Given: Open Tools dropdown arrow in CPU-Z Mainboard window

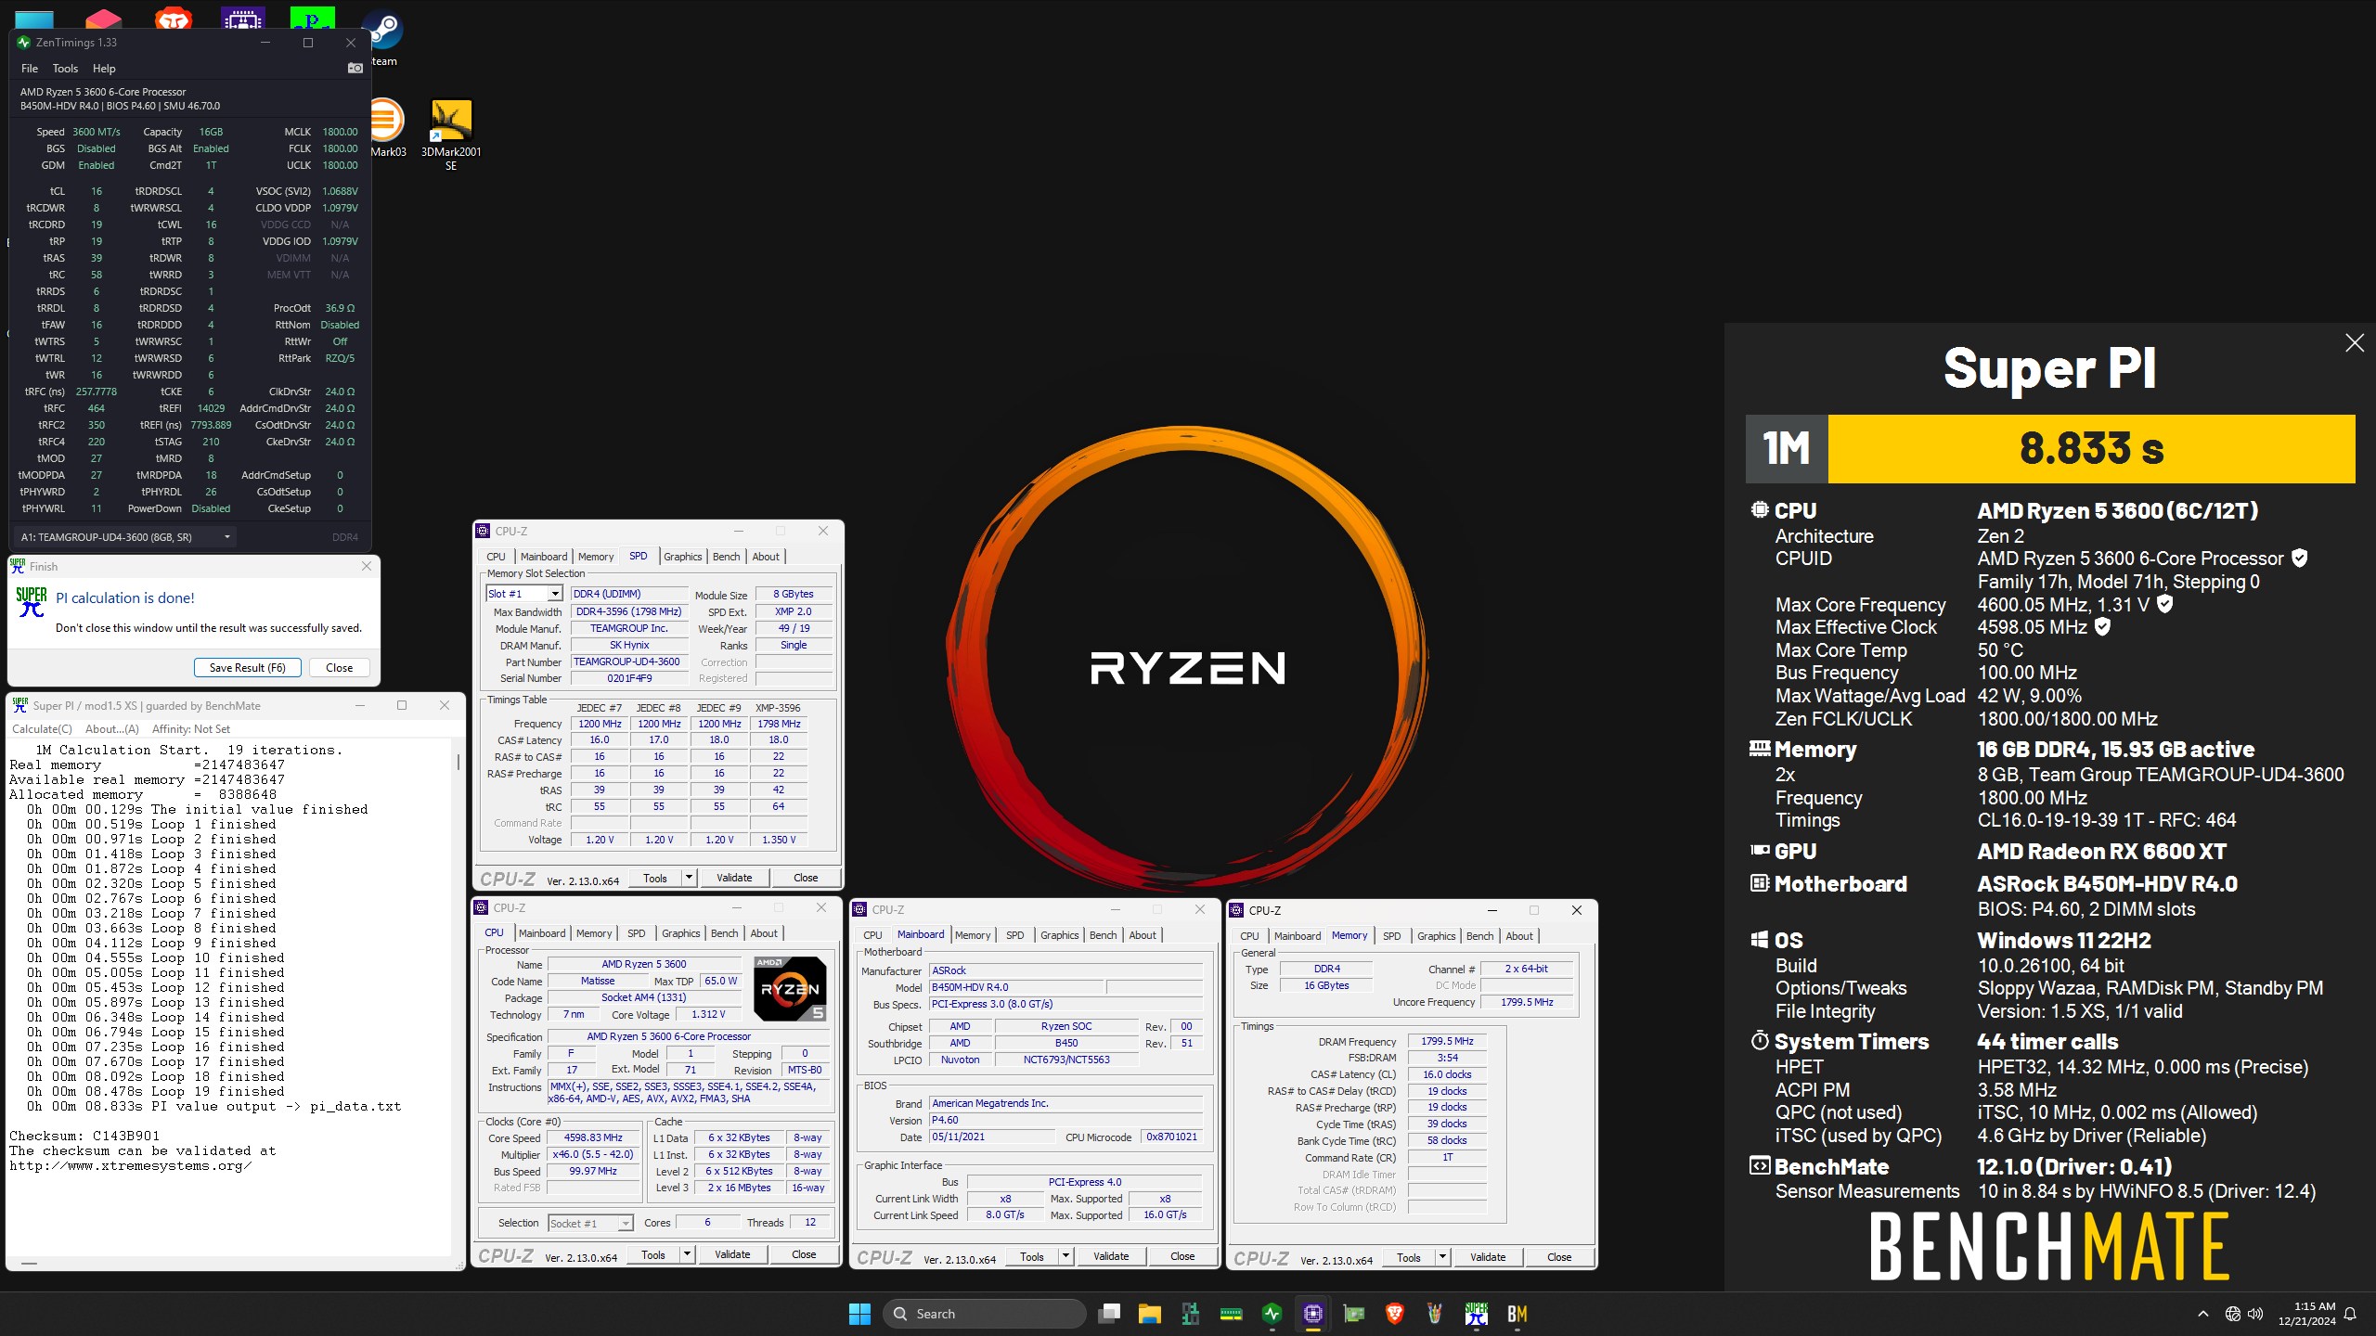Looking at the screenshot, I should [x=1065, y=1256].
